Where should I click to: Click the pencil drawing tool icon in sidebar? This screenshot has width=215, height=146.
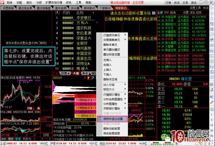(212, 102)
